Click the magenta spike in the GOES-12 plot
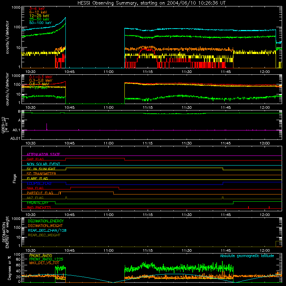Image resolution: width=286 pixels, height=286 pixels. 47,127
